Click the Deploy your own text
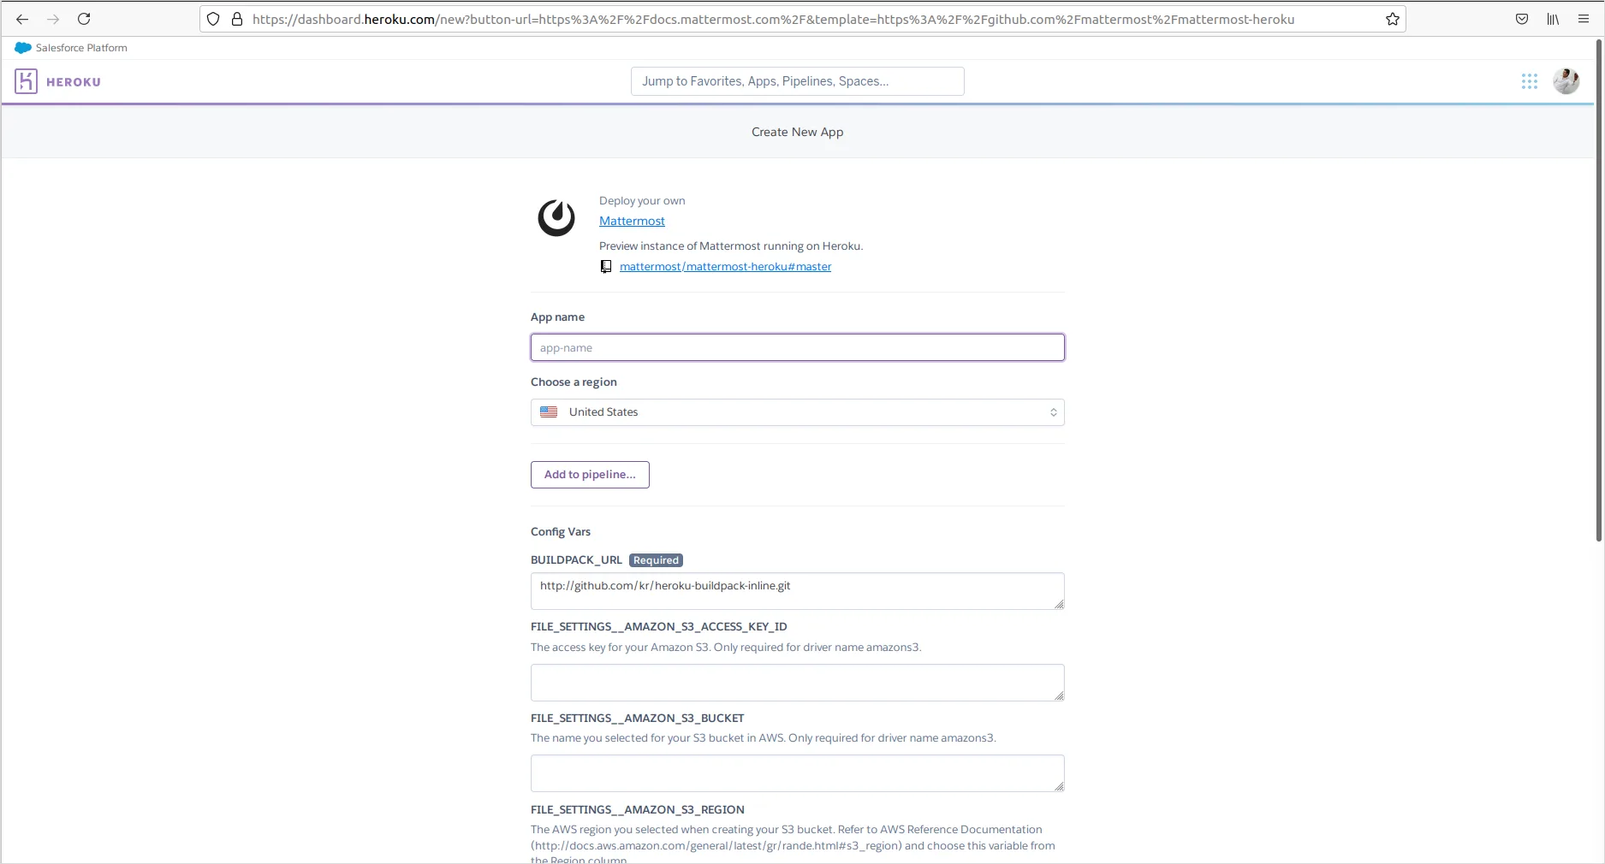Image resolution: width=1605 pixels, height=864 pixels. click(x=642, y=201)
